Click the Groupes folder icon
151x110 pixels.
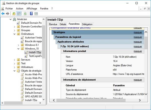[18, 30]
